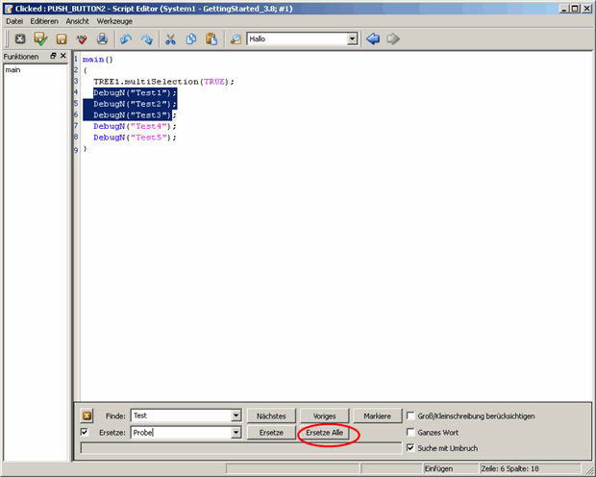Undock the Funktionen panel with float icon
Image resolution: width=596 pixels, height=477 pixels.
(x=53, y=56)
